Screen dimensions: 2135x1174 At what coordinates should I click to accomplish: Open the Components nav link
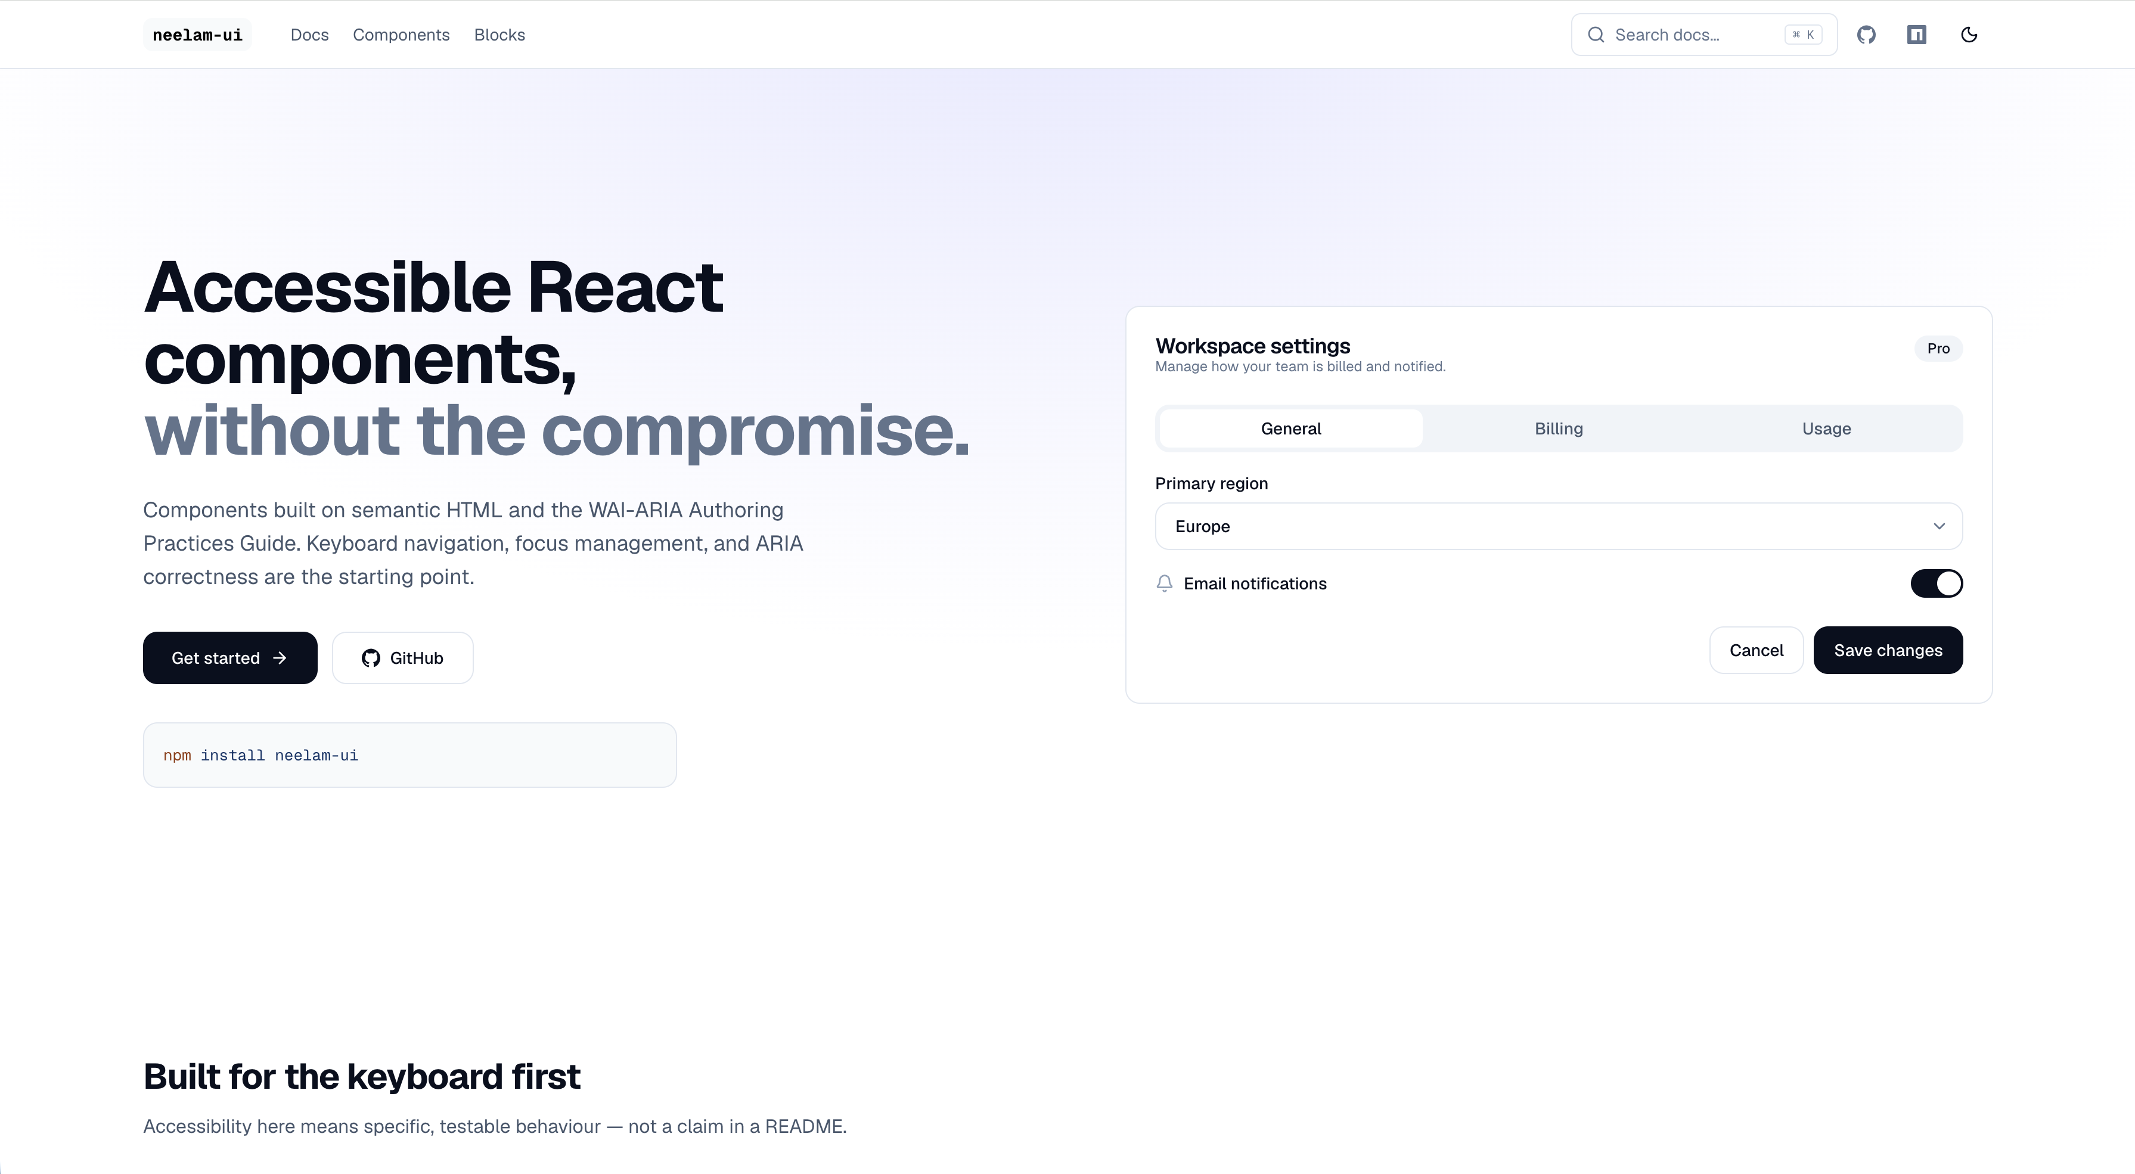pyautogui.click(x=401, y=35)
